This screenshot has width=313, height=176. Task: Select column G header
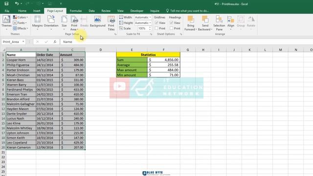point(188,50)
